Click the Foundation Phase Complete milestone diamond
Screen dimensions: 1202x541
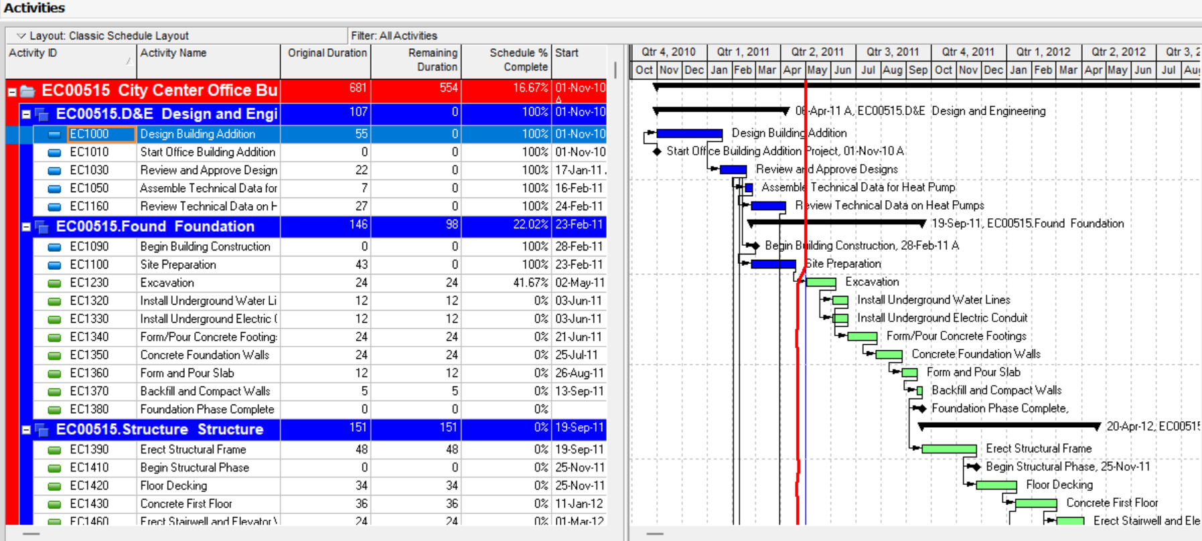(922, 408)
